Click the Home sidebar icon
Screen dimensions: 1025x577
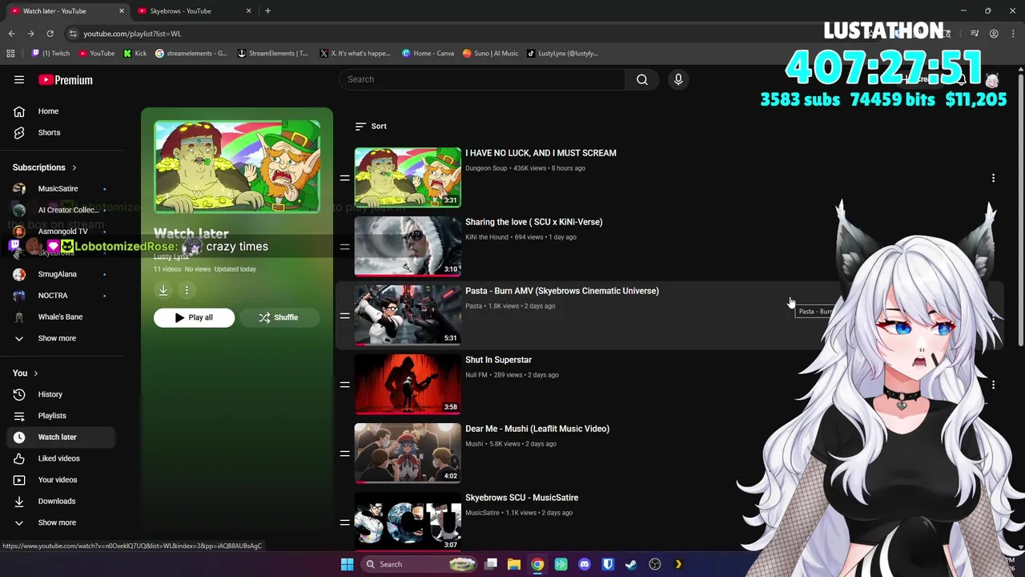point(19,111)
